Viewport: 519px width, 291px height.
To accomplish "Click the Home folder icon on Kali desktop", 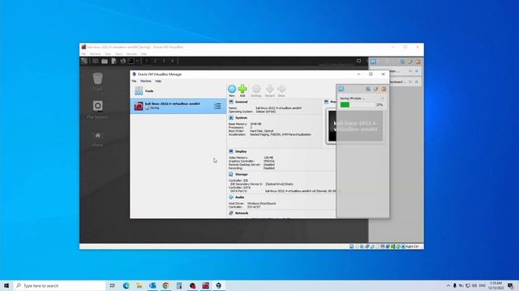I will [x=97, y=135].
